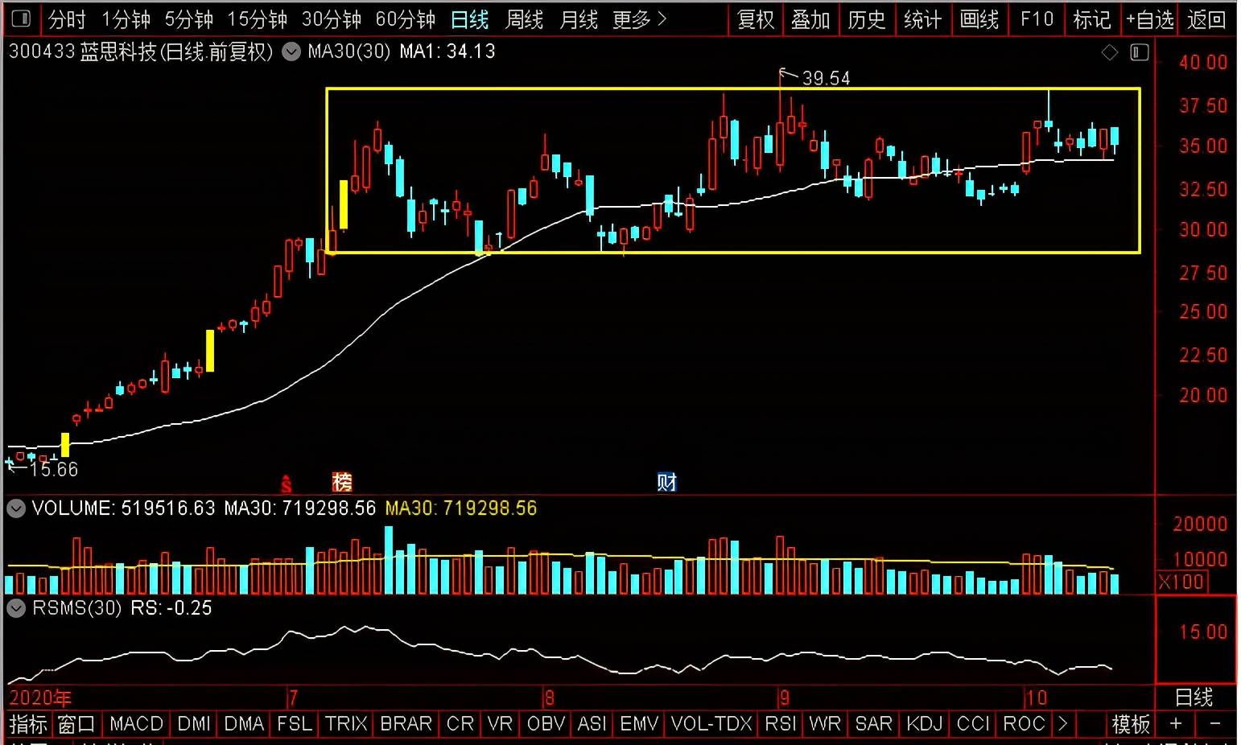Click the month 8 marker on the time axis
The width and height of the screenshot is (1241, 745).
[550, 698]
